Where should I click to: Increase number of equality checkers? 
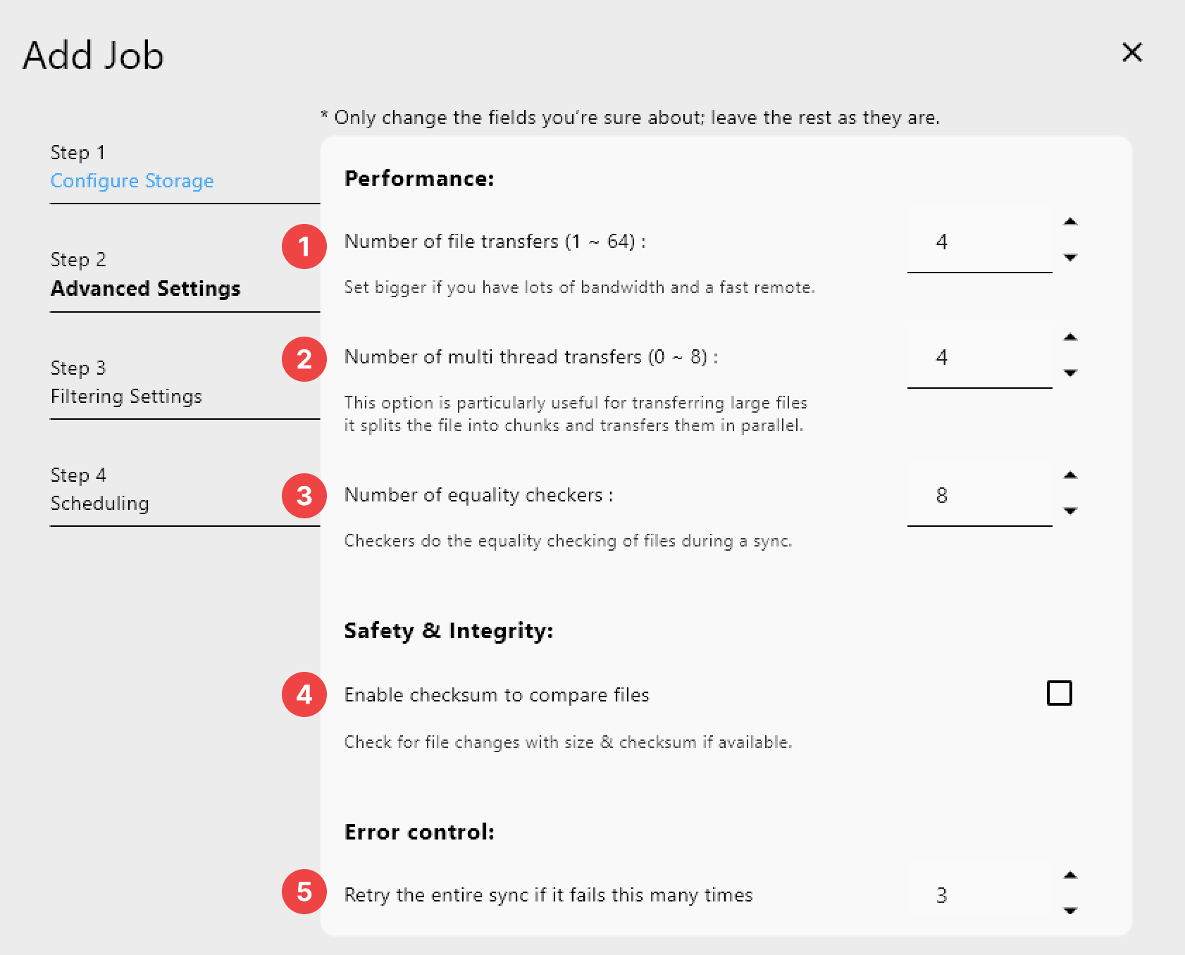[1071, 475]
